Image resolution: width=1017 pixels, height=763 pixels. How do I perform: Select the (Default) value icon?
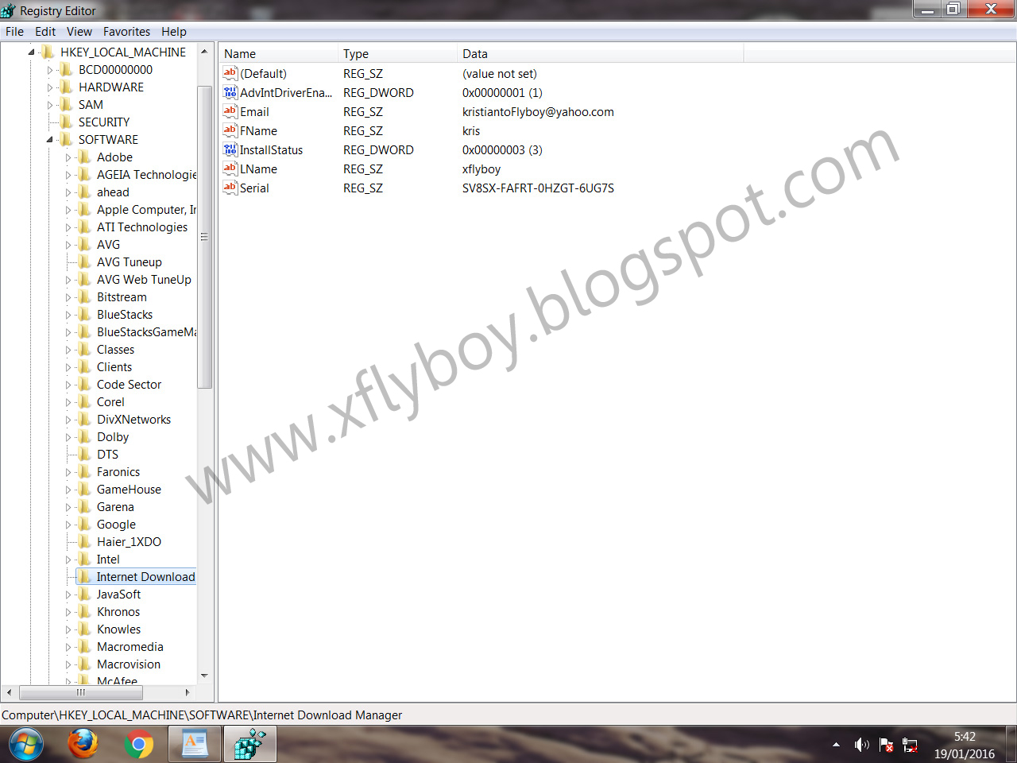[x=230, y=73]
